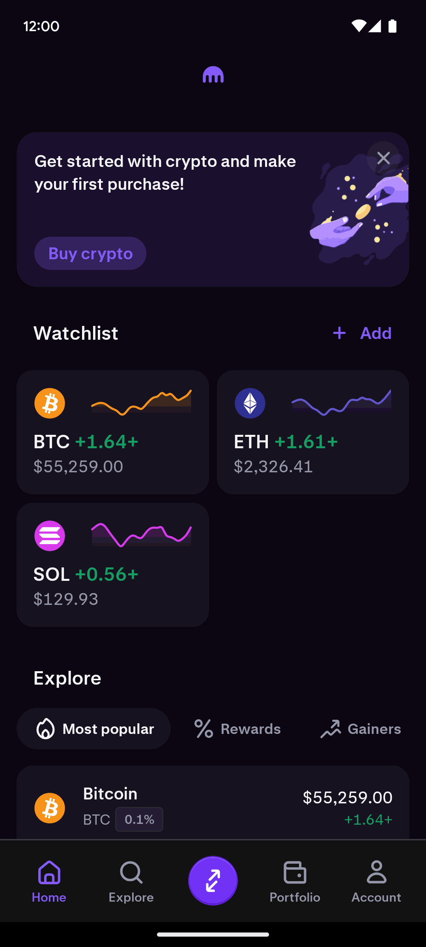The height and width of the screenshot is (947, 426).
Task: Tap the Solana coin icon
Action: point(50,536)
